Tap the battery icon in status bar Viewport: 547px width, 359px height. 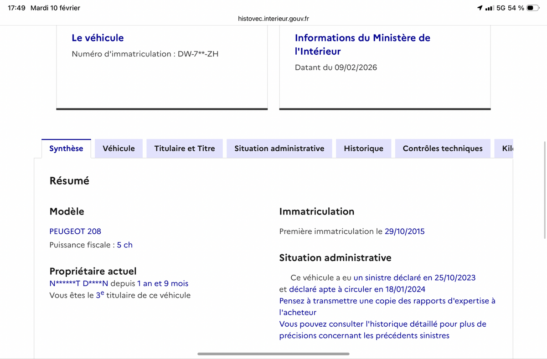[533, 8]
